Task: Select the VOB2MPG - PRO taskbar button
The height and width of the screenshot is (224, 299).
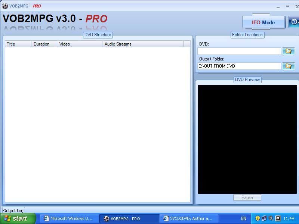Action: tap(129, 218)
